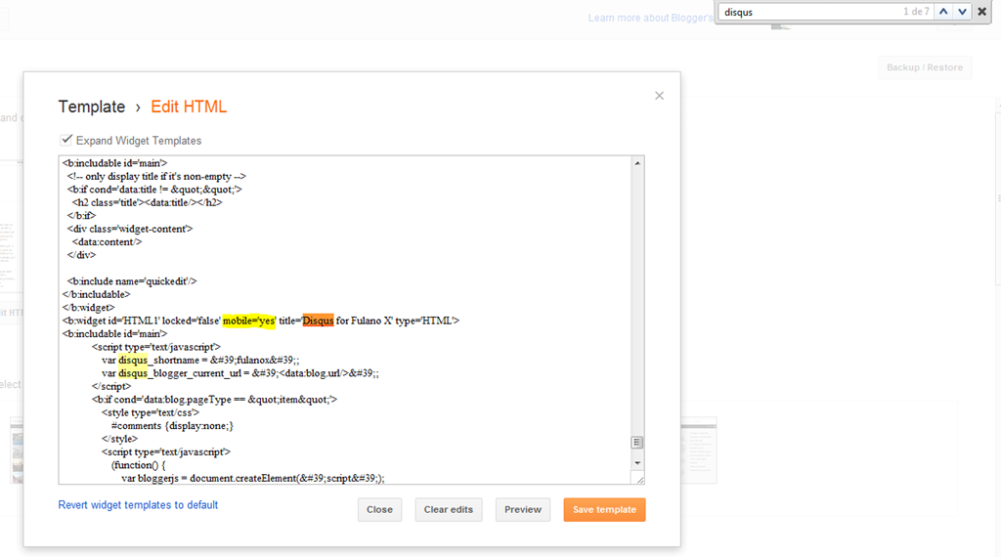Click the div class='widget-content' line
This screenshot has height=557, width=1001.
click(130, 229)
